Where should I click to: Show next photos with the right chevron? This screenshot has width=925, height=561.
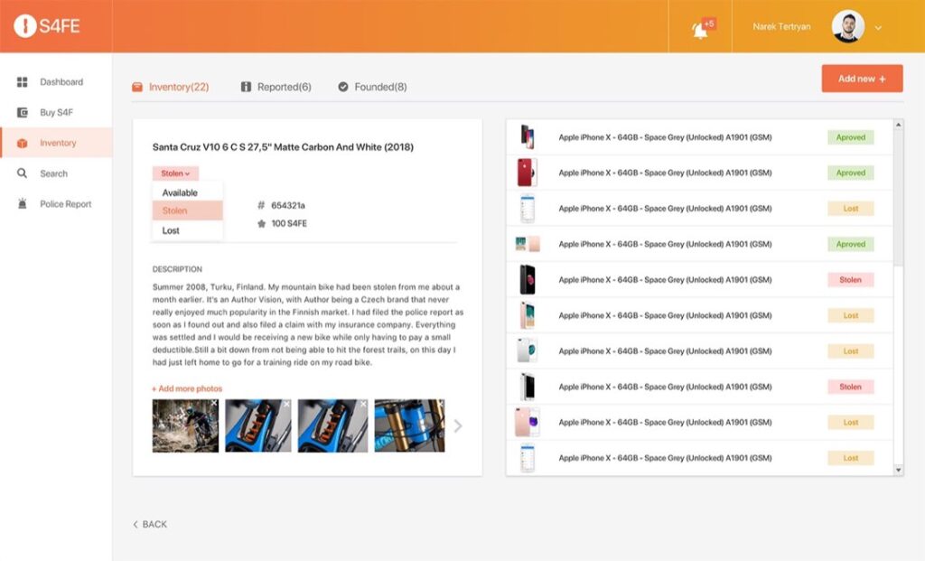click(458, 425)
